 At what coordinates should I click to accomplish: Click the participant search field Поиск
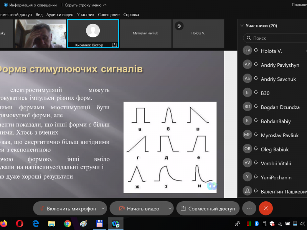pos(276,38)
